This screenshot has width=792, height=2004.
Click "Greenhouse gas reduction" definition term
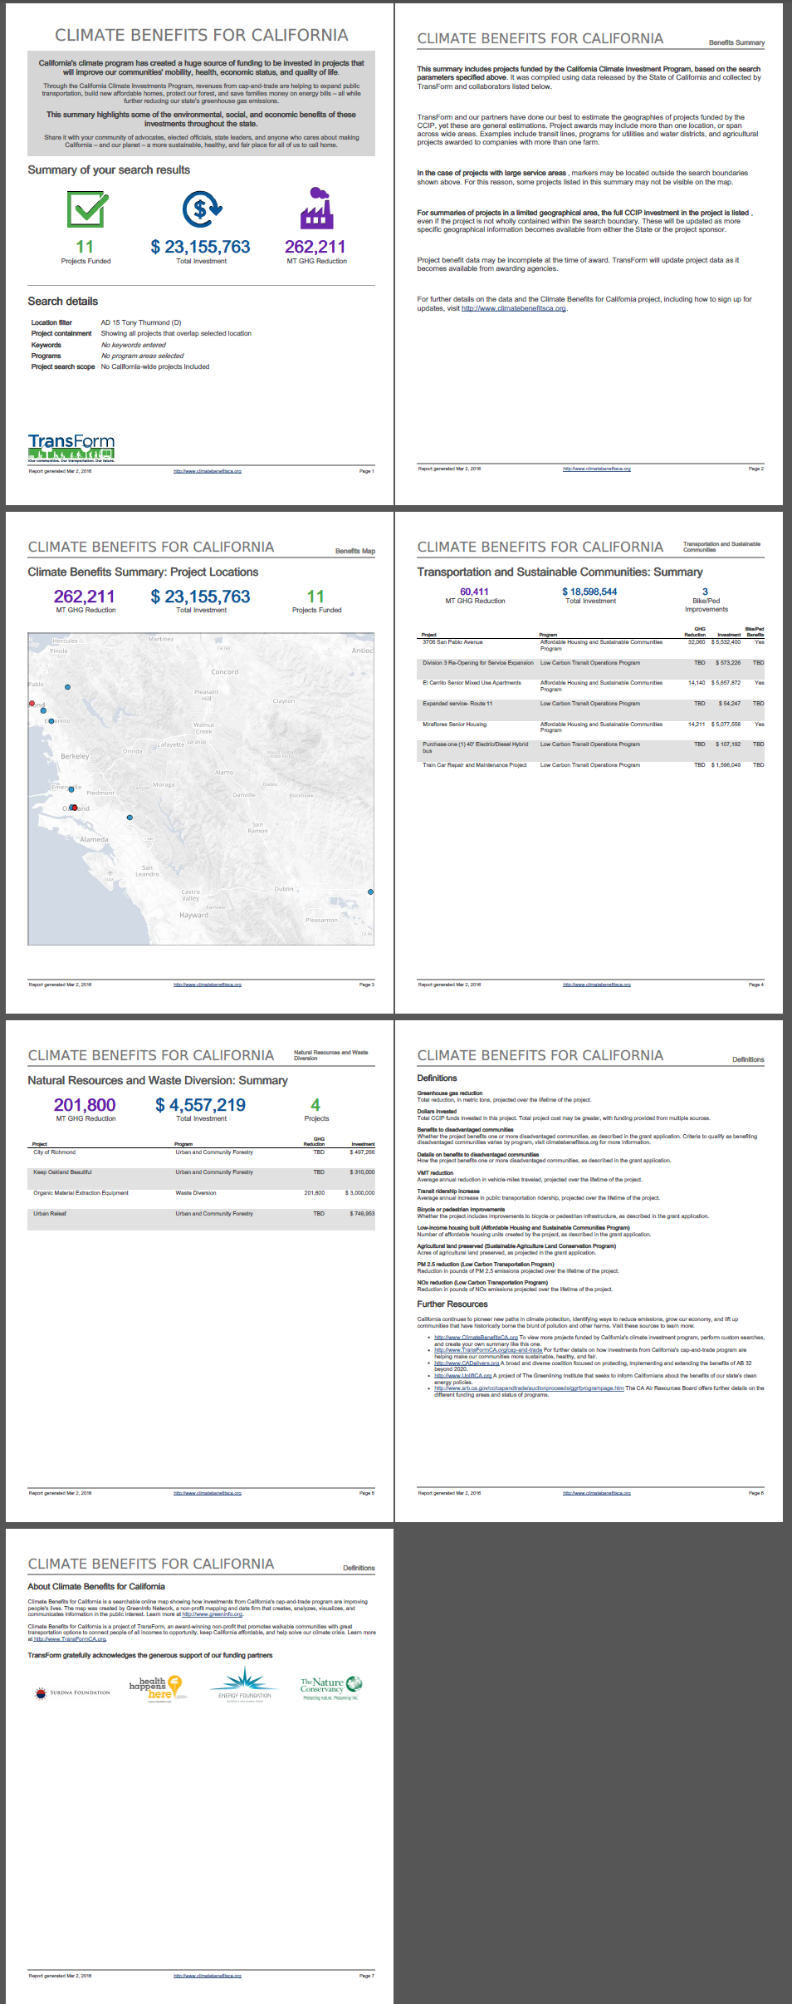click(x=450, y=1093)
